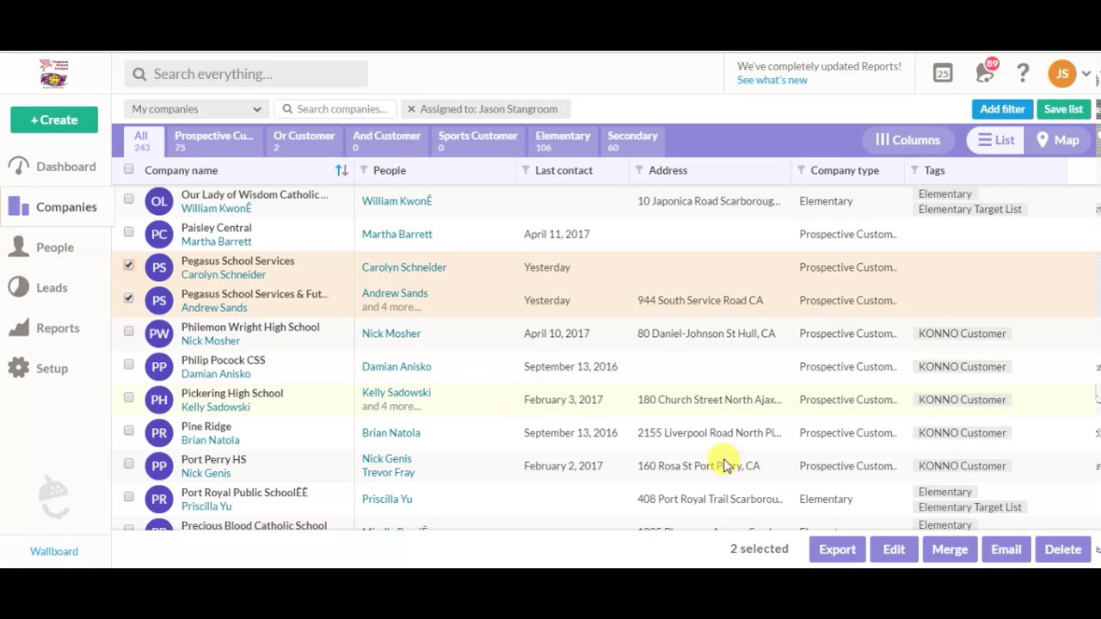
Task: Click the Edit button
Action: [894, 549]
